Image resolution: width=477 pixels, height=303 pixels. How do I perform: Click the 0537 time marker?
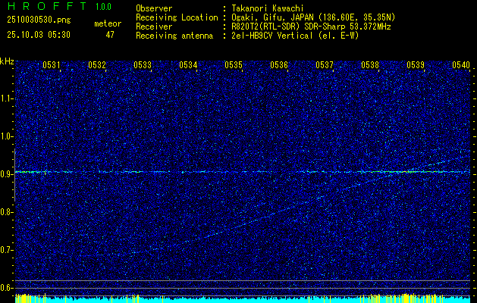coord(325,64)
